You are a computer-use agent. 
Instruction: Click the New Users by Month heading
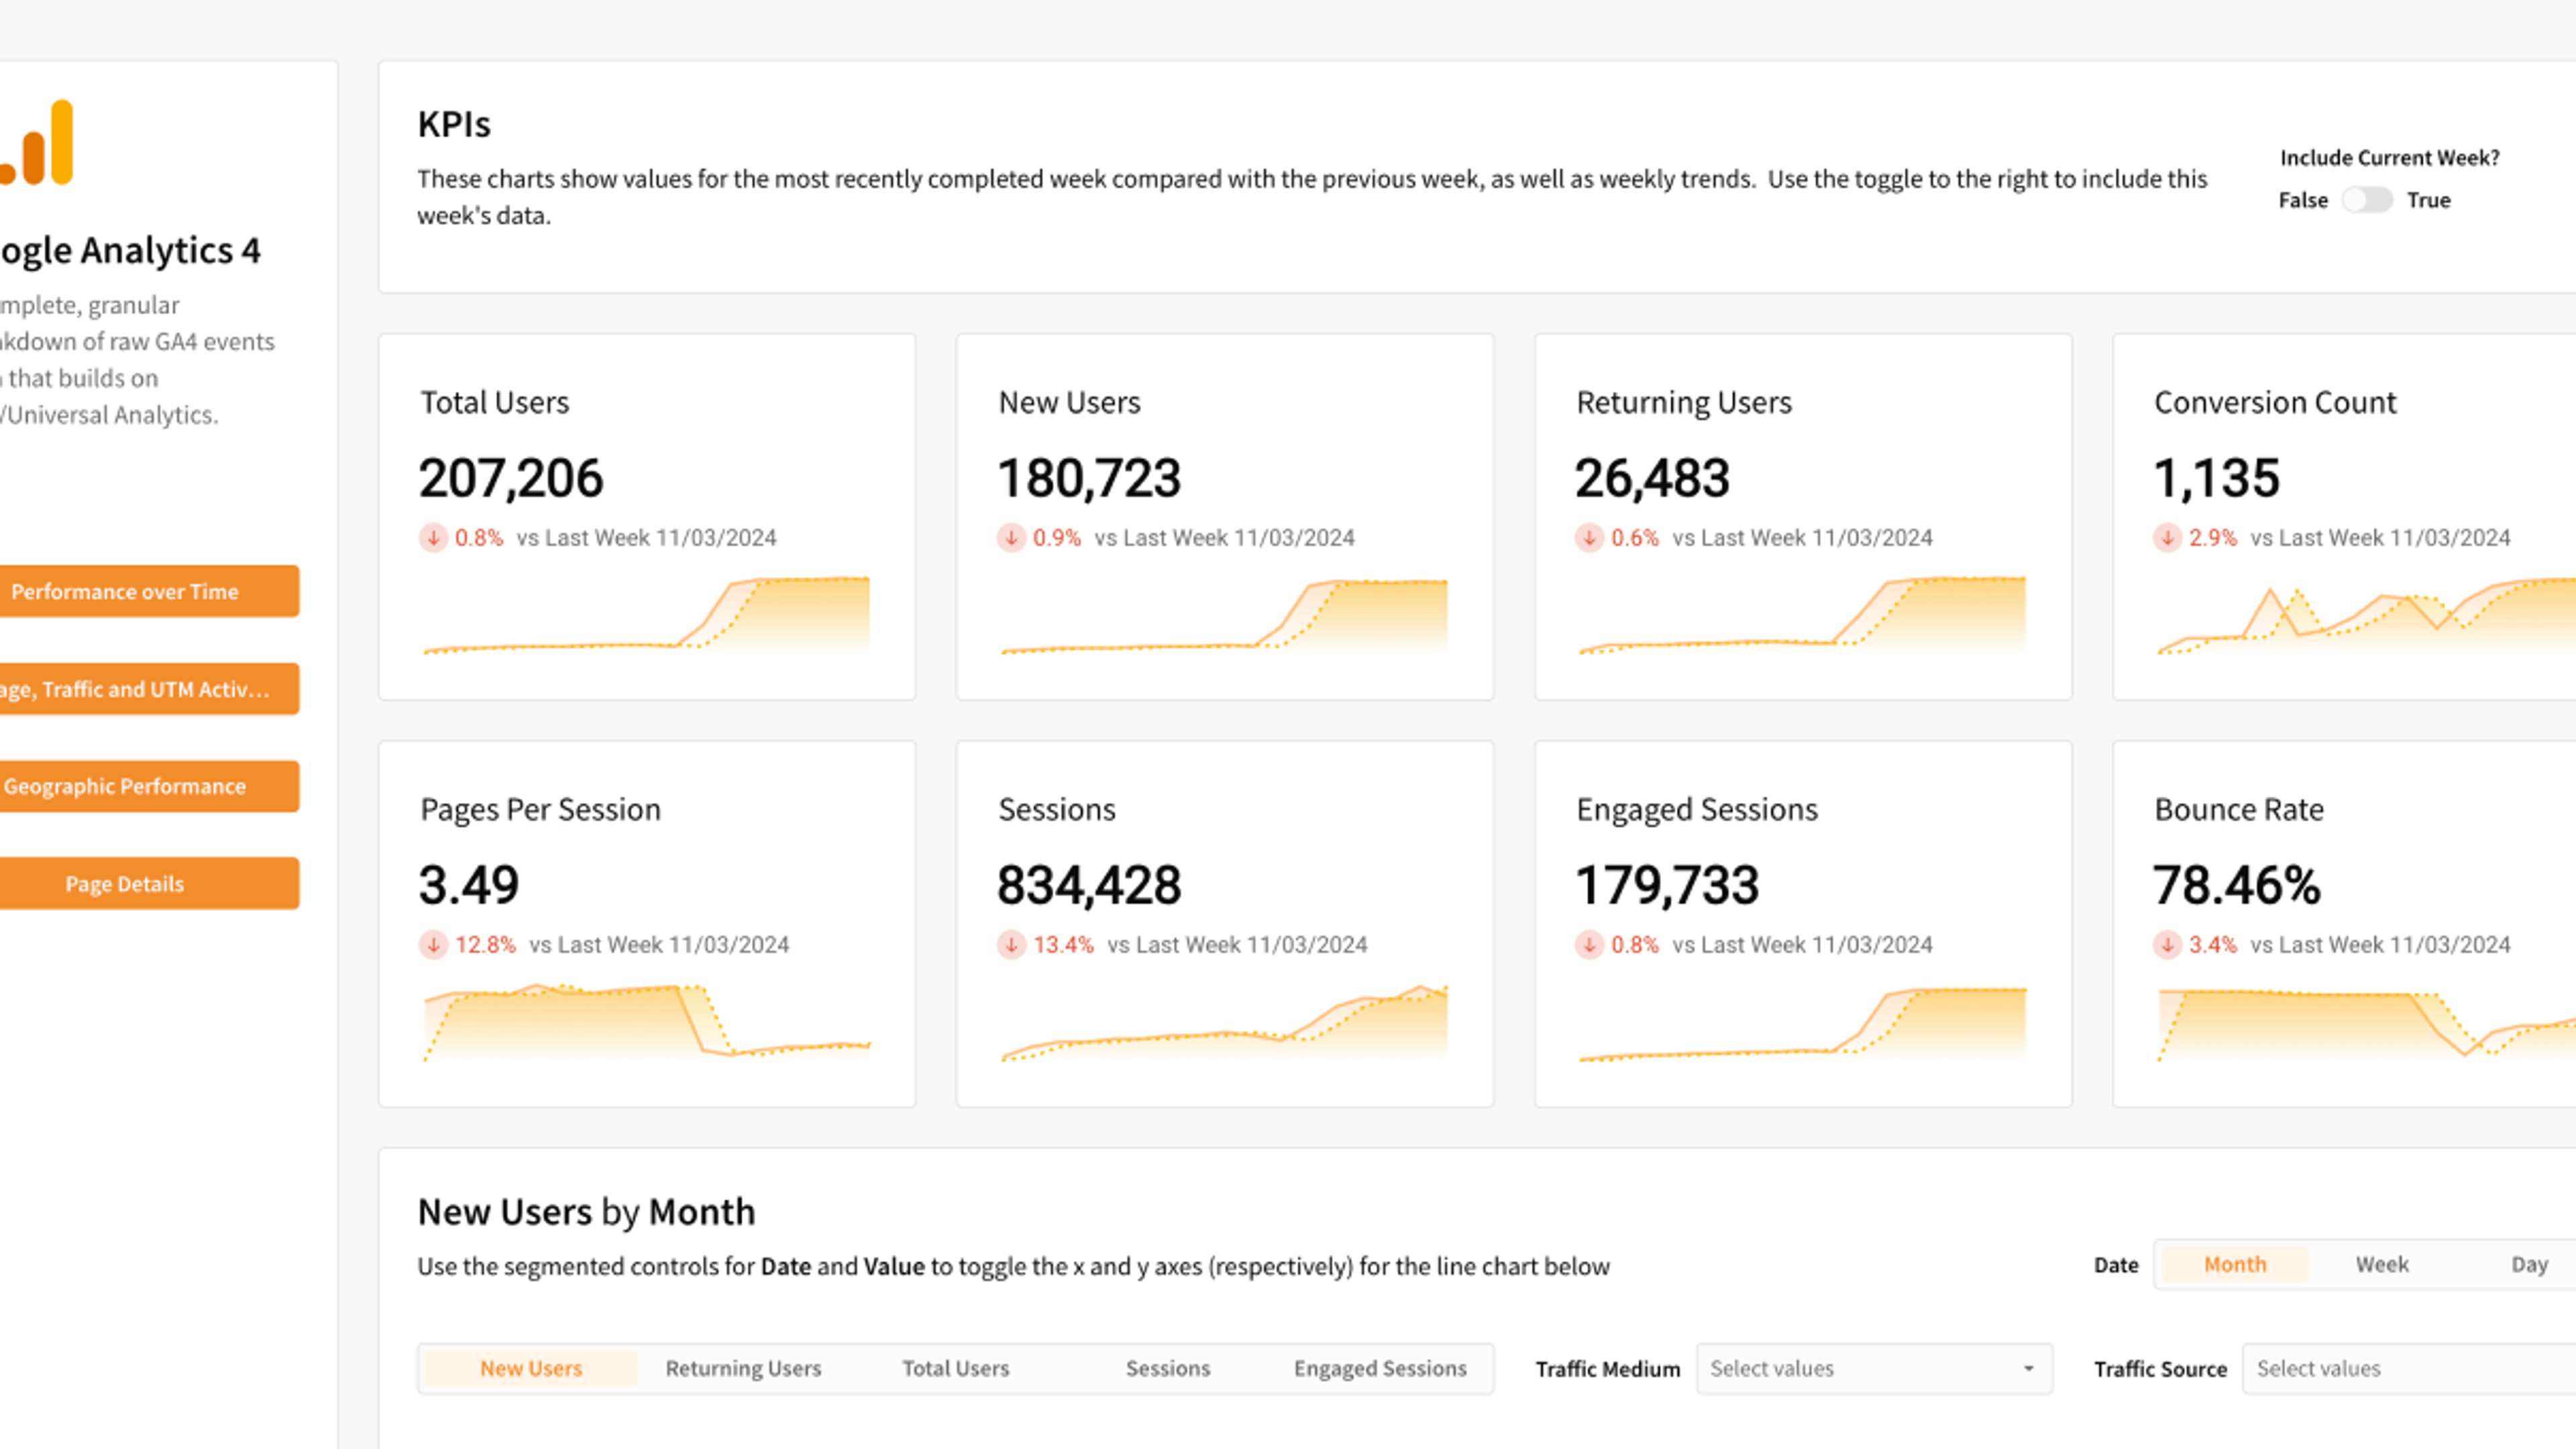tap(586, 1212)
